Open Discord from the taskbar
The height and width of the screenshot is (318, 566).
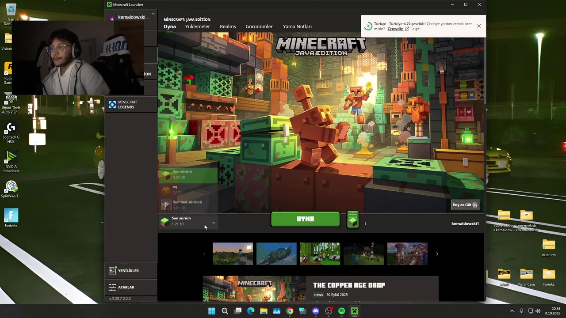pyautogui.click(x=316, y=311)
